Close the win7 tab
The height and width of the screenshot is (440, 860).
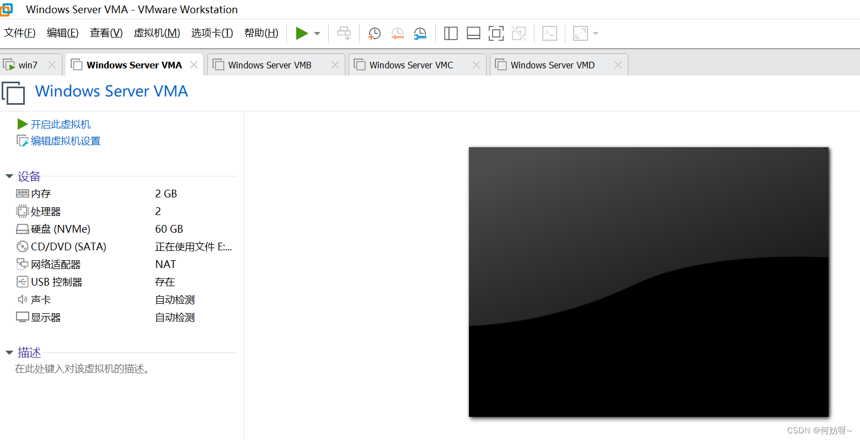click(x=52, y=65)
